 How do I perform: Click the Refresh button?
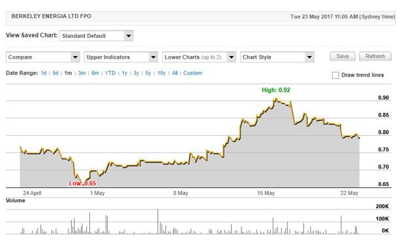point(375,56)
